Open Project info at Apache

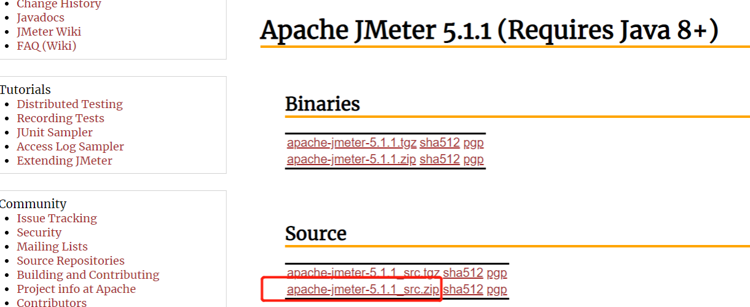tap(76, 289)
